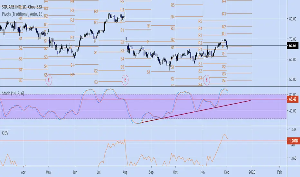
Task: Select the Stoch (14, 3, 6) indicator legend
Action: (13, 93)
